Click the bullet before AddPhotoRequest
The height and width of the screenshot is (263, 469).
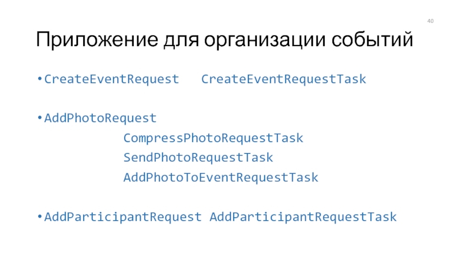coord(39,118)
